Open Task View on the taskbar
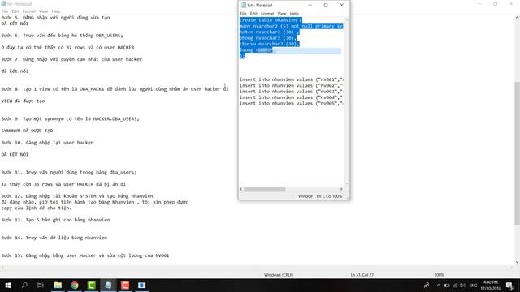 point(41,285)
